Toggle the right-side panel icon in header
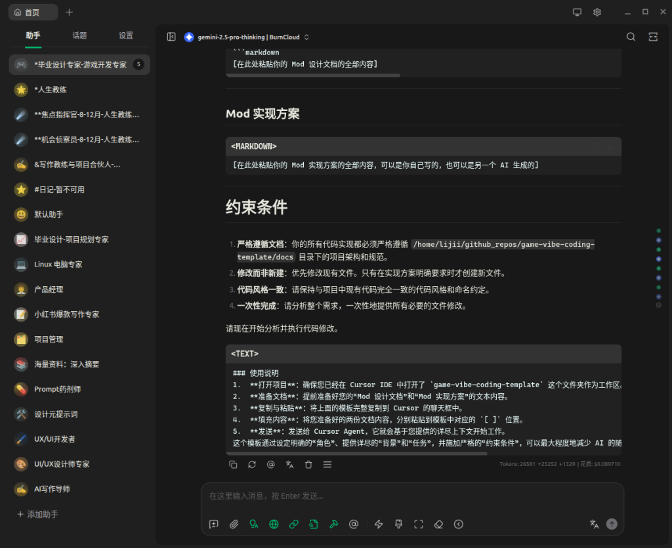The image size is (672, 548). [x=653, y=37]
